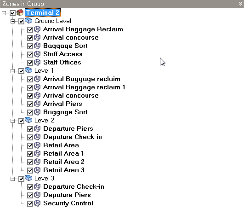Click the Staff Offices zone icon
244x209 pixels.
(37, 62)
